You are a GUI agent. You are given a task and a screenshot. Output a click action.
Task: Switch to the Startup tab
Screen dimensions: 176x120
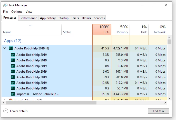(64, 18)
